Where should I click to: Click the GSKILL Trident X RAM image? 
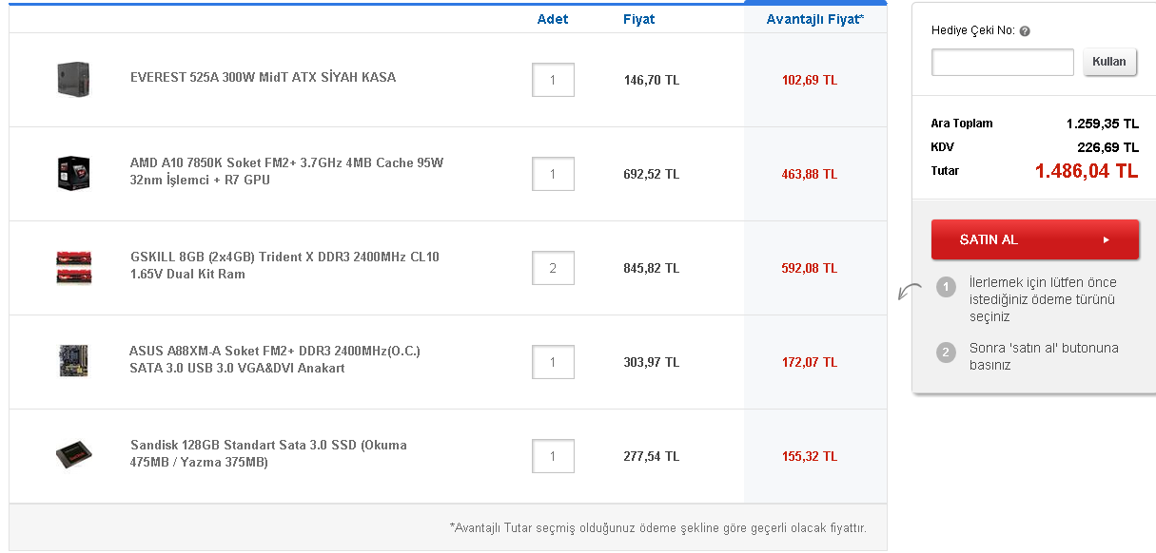(73, 267)
